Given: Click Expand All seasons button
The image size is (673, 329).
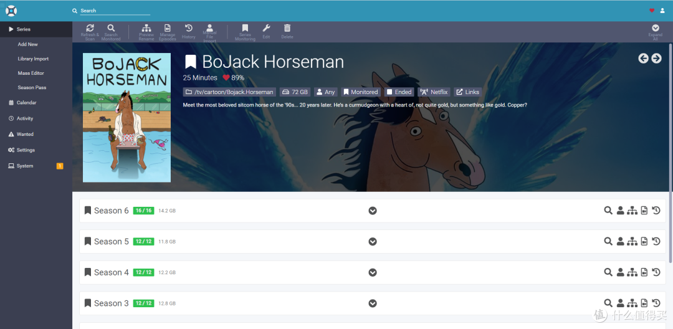Looking at the screenshot, I should (656, 32).
